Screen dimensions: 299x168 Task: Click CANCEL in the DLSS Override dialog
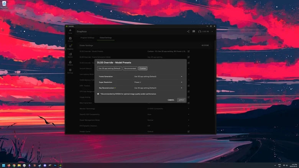click(171, 100)
